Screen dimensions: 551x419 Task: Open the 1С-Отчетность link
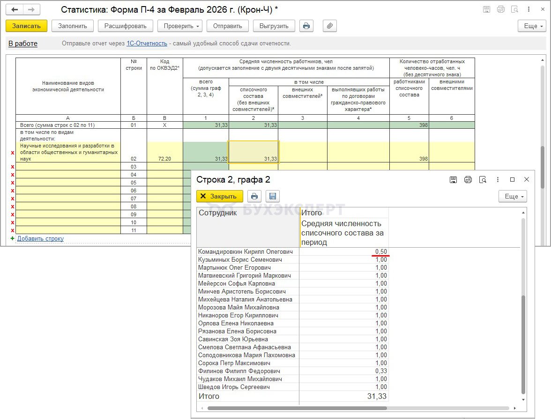click(x=147, y=44)
